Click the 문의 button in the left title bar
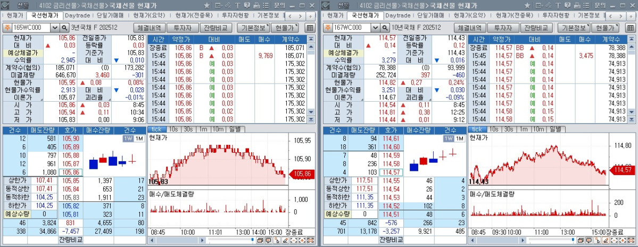Image resolution: width=638 pixels, height=247 pixels. tap(279, 5)
